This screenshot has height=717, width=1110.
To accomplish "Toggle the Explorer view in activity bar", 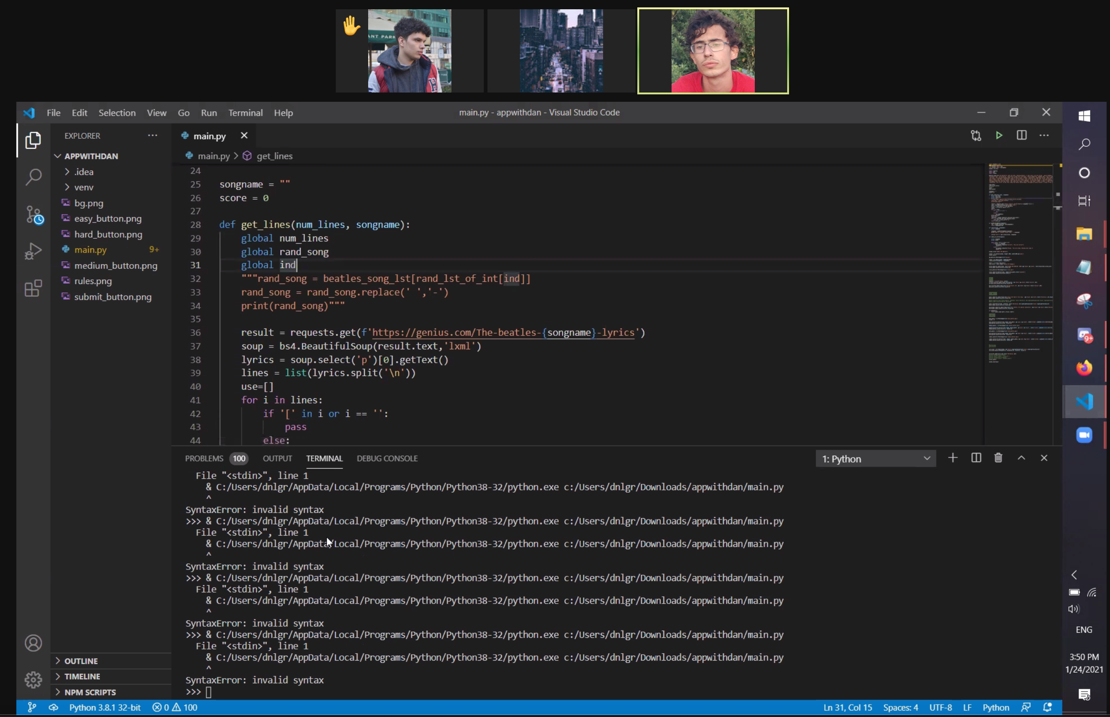I will (x=33, y=140).
